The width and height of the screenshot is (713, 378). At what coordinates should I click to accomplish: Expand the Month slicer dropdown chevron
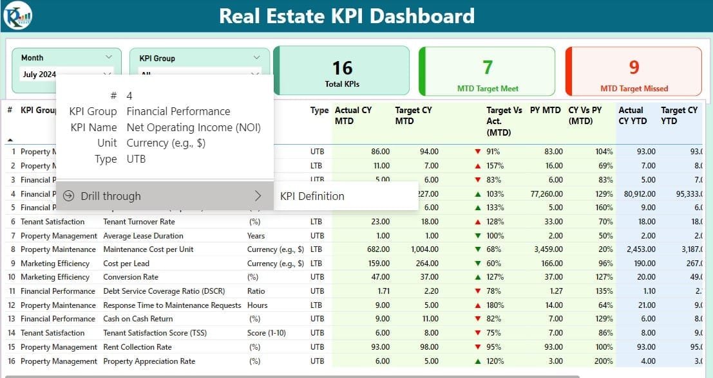click(x=108, y=58)
